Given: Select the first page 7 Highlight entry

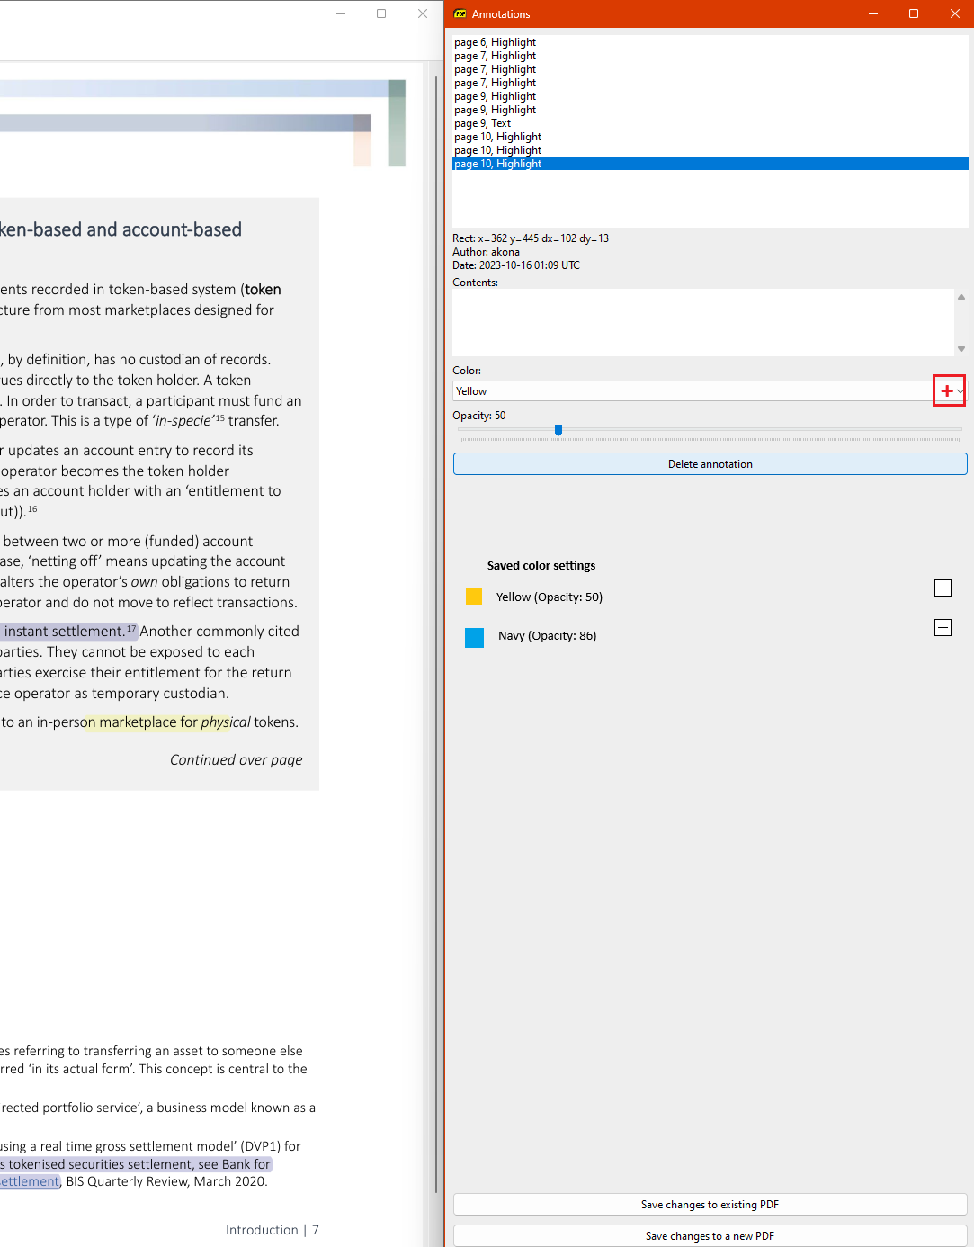Looking at the screenshot, I should click(496, 56).
